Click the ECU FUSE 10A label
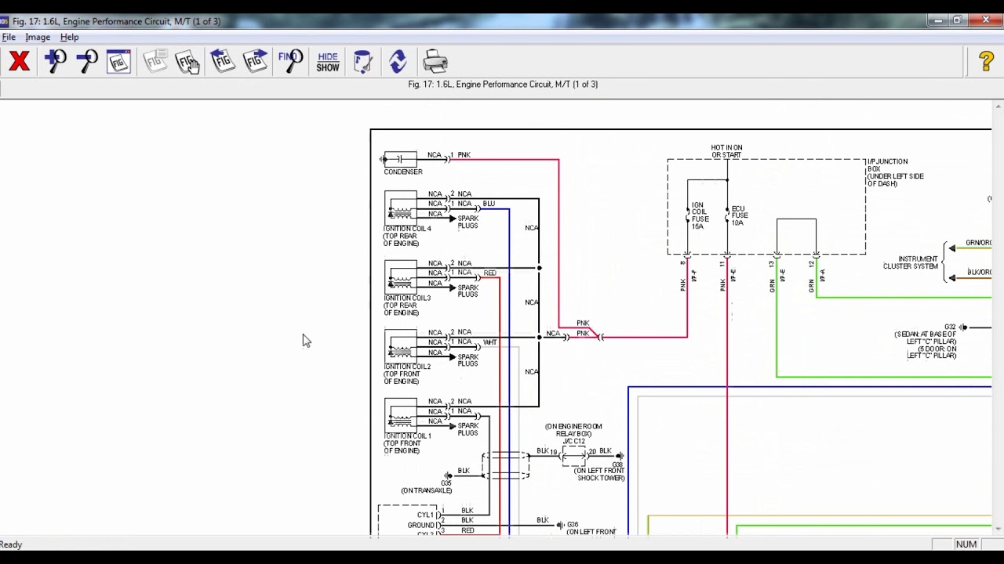The height and width of the screenshot is (564, 1004). (x=740, y=215)
